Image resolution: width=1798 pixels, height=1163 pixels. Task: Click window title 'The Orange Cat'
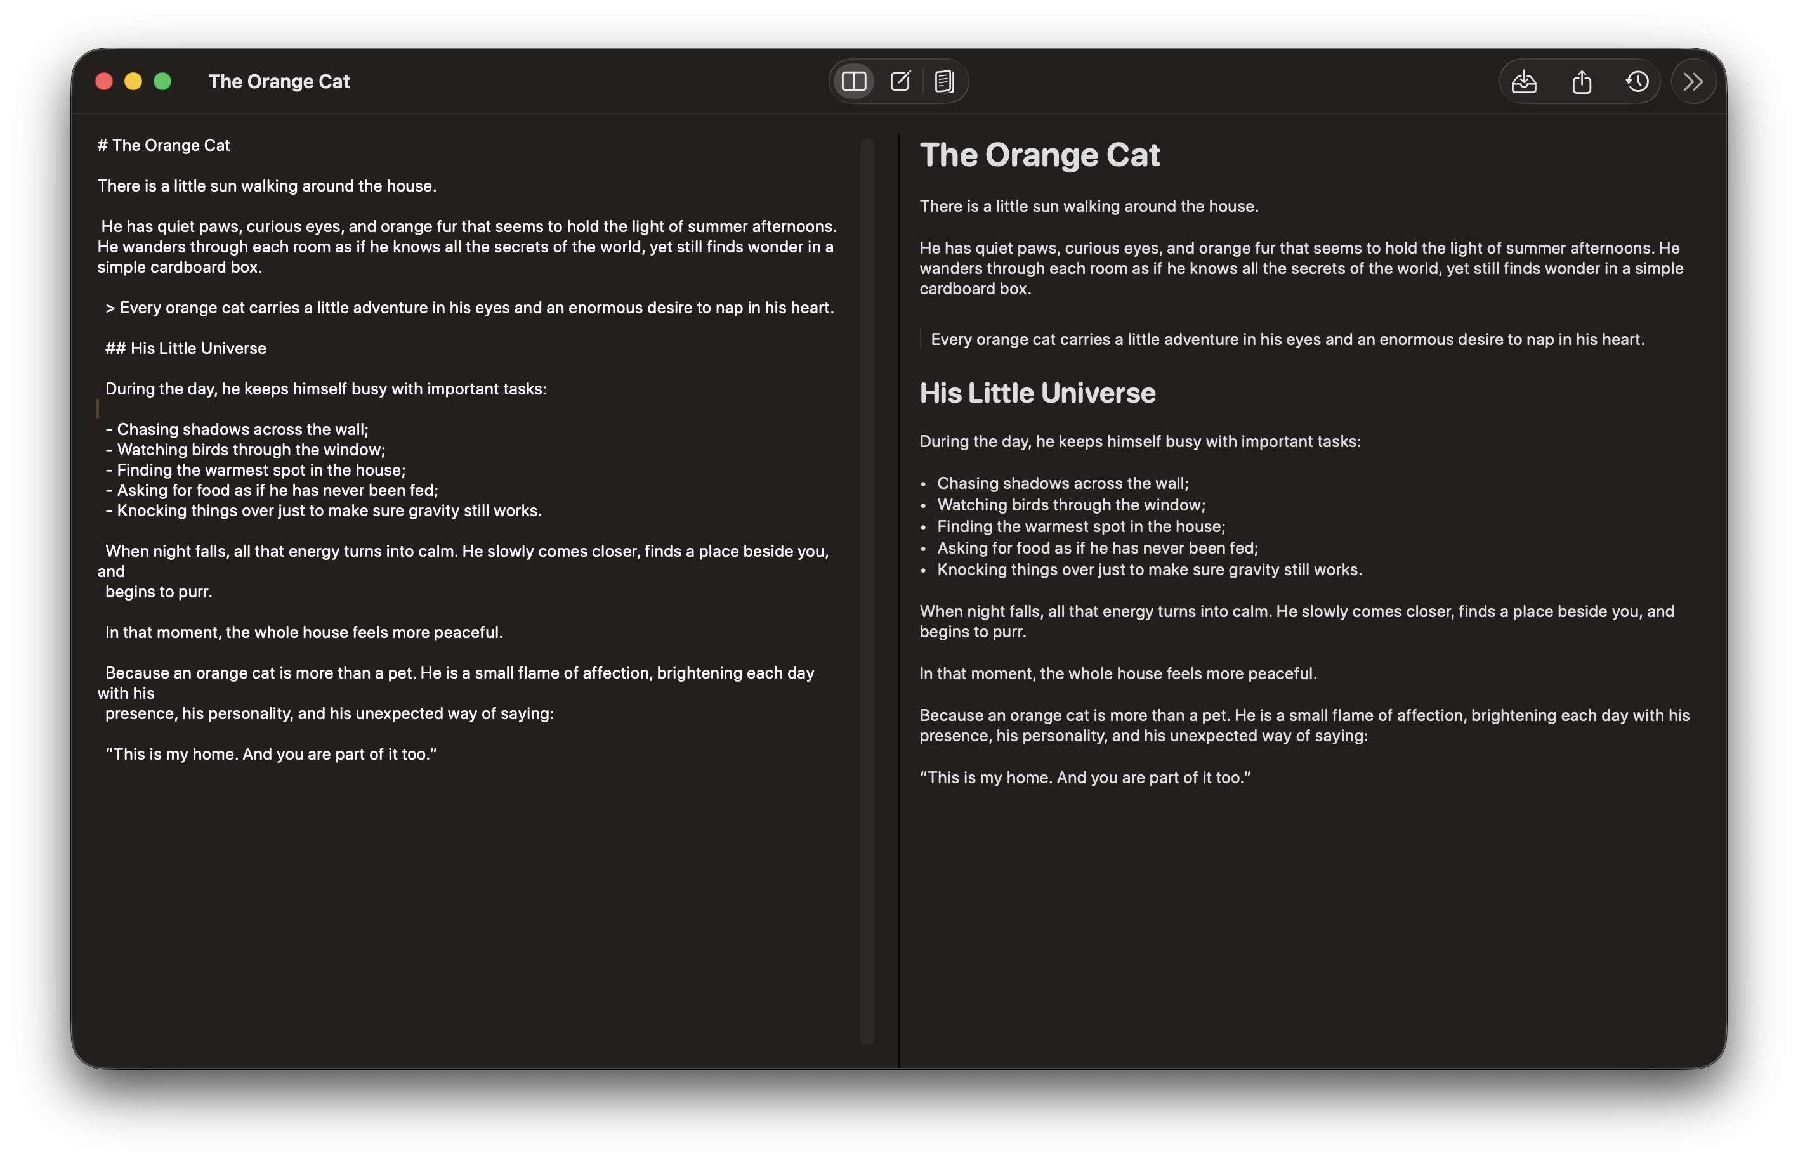tap(279, 81)
